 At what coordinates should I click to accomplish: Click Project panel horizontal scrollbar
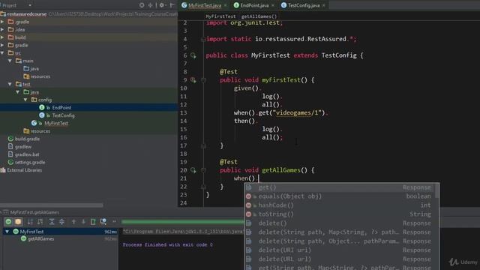[x=52, y=205]
